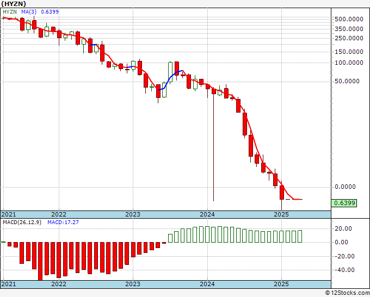Click the (HYZN) chart title
This screenshot has height=297, width=370.
coord(14,4)
